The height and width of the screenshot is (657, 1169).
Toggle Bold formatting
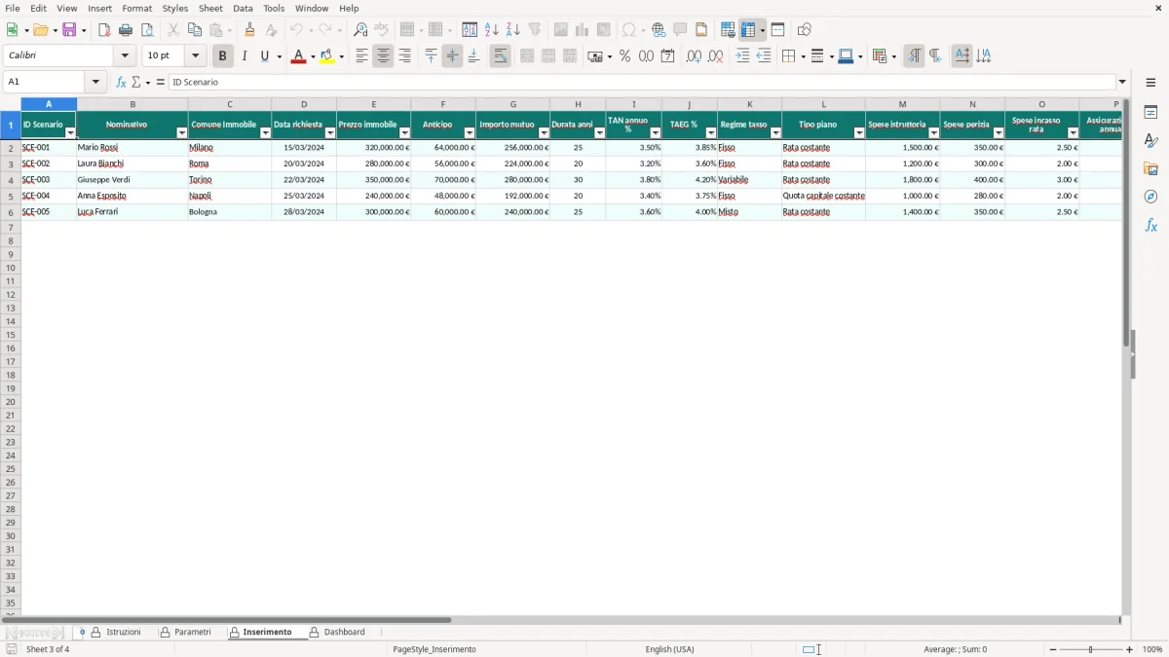[223, 56]
